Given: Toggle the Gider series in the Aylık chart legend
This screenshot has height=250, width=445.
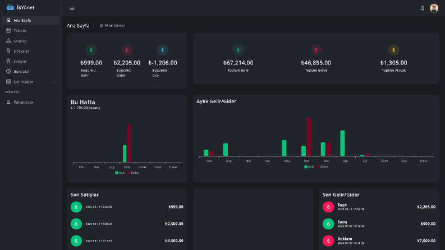Looking at the screenshot, I should pyautogui.click(x=323, y=166).
